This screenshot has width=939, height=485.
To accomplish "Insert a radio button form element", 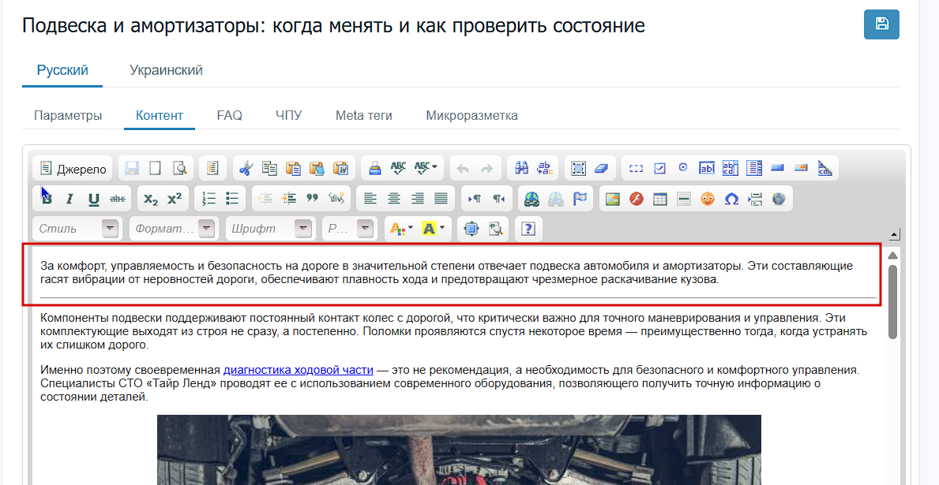I will click(x=683, y=168).
